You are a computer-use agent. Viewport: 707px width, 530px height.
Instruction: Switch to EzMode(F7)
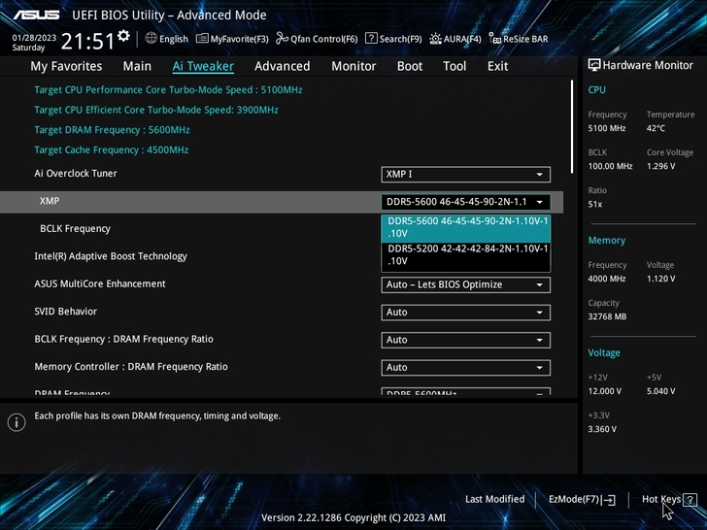click(582, 500)
